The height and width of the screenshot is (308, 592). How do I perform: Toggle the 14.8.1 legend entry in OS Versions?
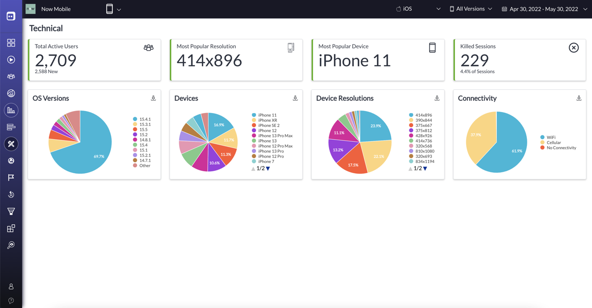pyautogui.click(x=142, y=140)
